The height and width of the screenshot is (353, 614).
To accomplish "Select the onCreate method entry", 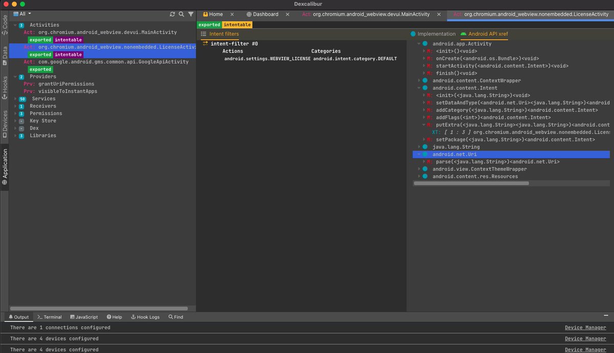I will pos(483,58).
